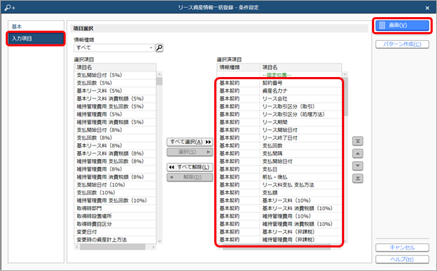
Task: Move selected item to top of list
Action: coord(358,141)
